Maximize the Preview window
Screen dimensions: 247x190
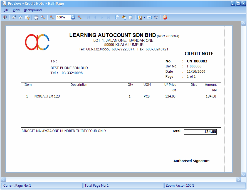tap(238, 3)
